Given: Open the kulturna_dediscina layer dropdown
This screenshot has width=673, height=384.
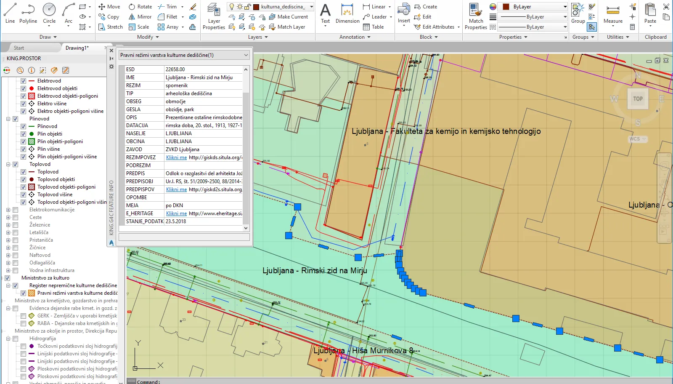Looking at the screenshot, I should [311, 7].
